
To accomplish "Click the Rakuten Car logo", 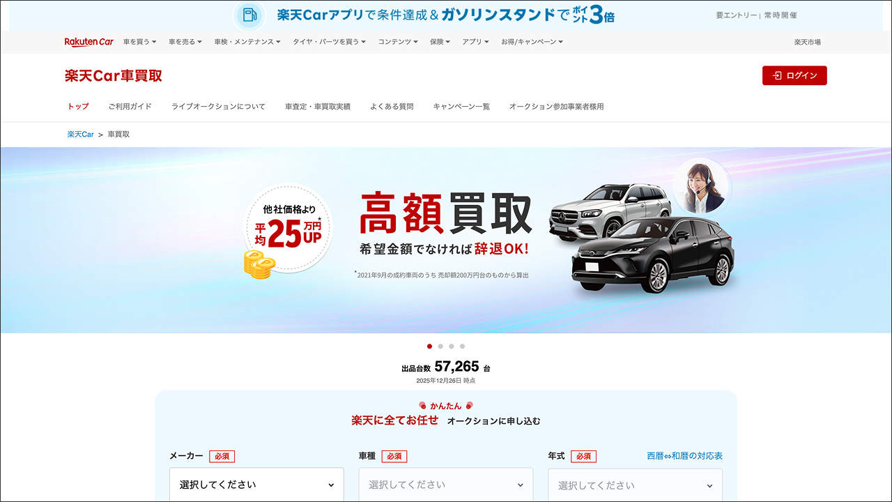I will point(88,42).
